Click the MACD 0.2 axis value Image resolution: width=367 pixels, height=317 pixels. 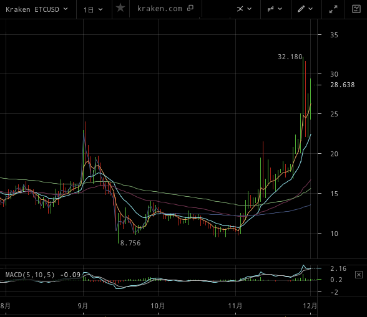[336, 280]
